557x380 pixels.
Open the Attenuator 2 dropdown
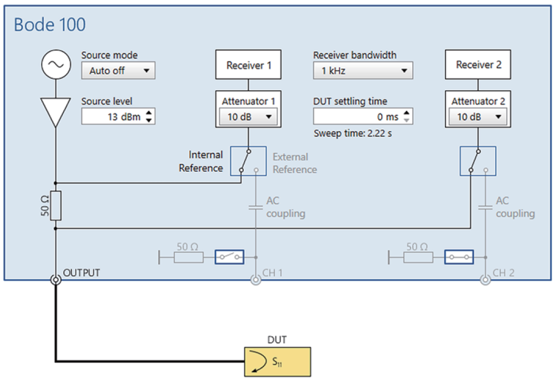click(478, 117)
